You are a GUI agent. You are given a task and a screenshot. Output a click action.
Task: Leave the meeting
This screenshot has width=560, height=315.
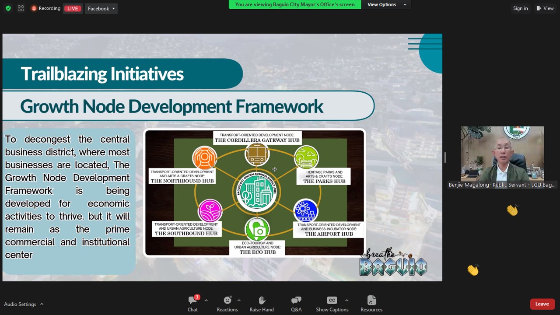point(542,304)
